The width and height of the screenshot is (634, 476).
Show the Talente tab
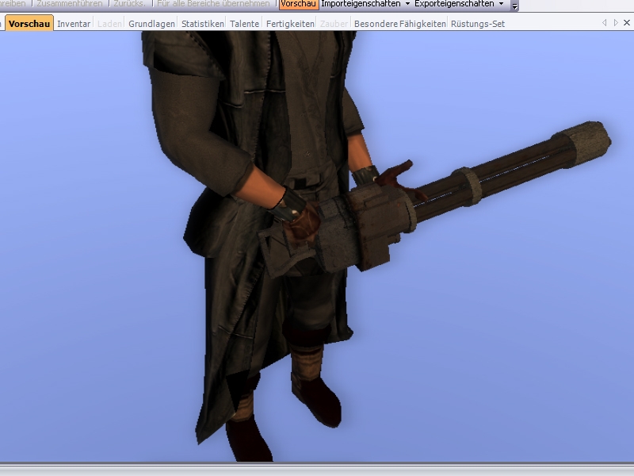tap(244, 24)
